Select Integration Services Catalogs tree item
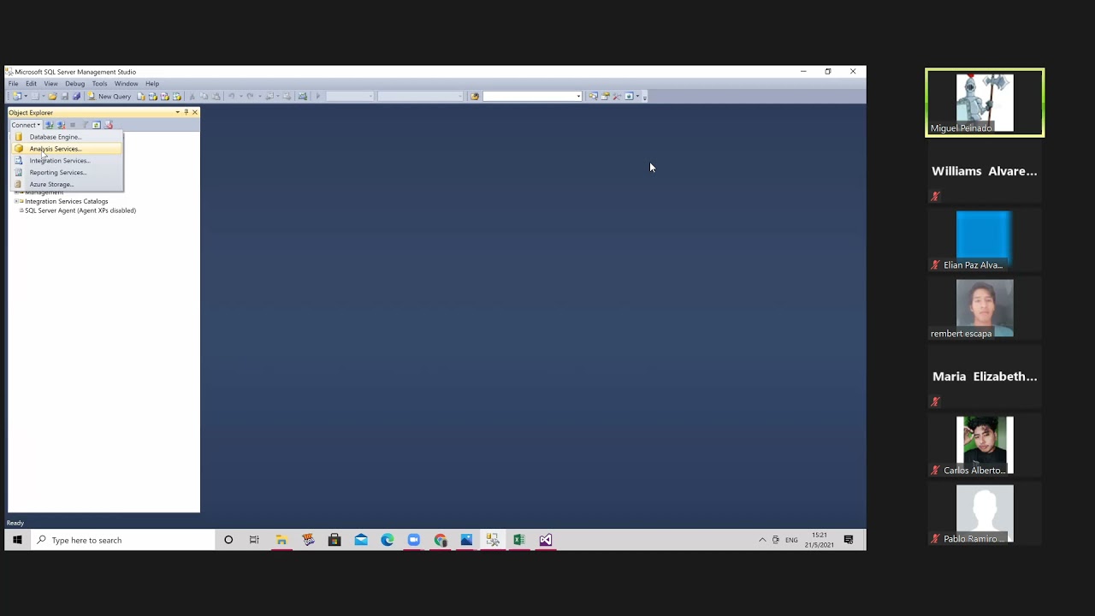1095x616 pixels. coord(66,202)
